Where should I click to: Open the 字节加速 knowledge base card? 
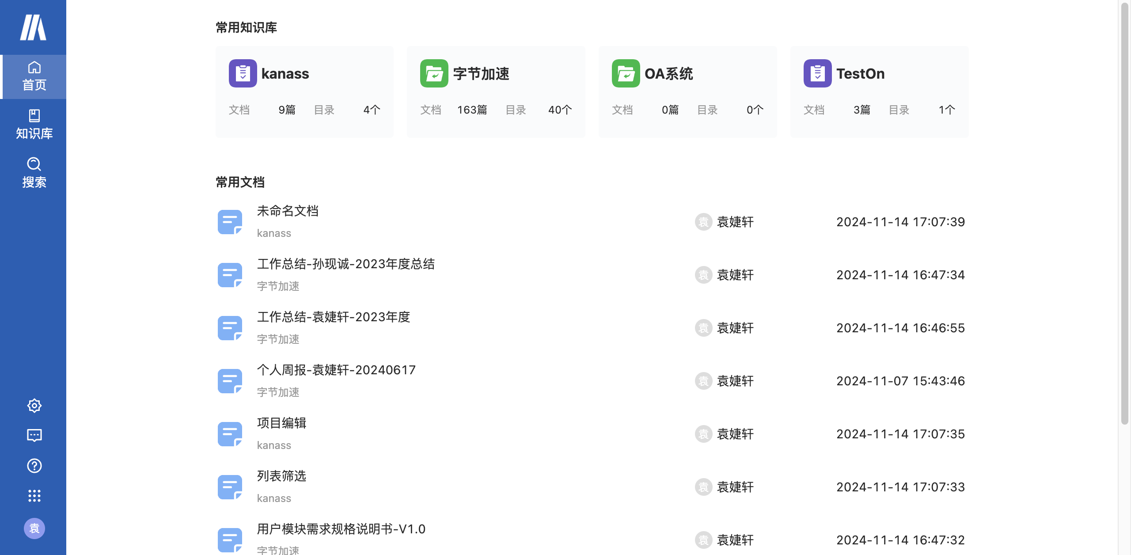(496, 91)
